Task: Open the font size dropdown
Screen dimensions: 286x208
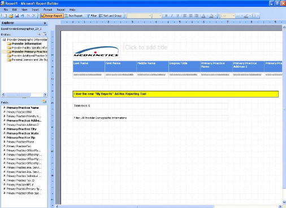Action: (x=157, y=16)
